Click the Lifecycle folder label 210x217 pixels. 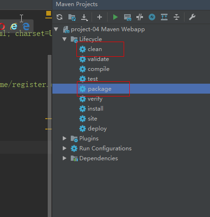point(91,39)
